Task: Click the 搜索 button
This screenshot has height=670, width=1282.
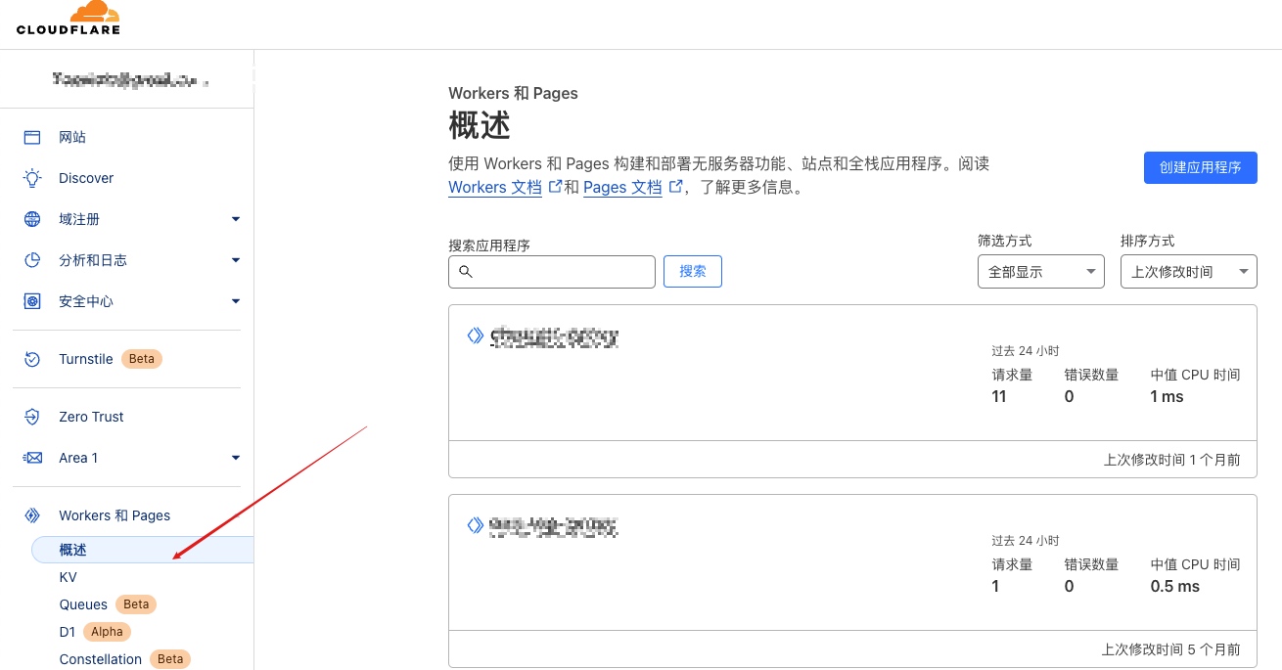Action: click(693, 271)
